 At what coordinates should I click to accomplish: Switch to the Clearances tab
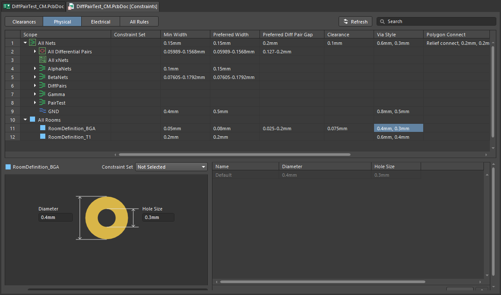click(24, 22)
